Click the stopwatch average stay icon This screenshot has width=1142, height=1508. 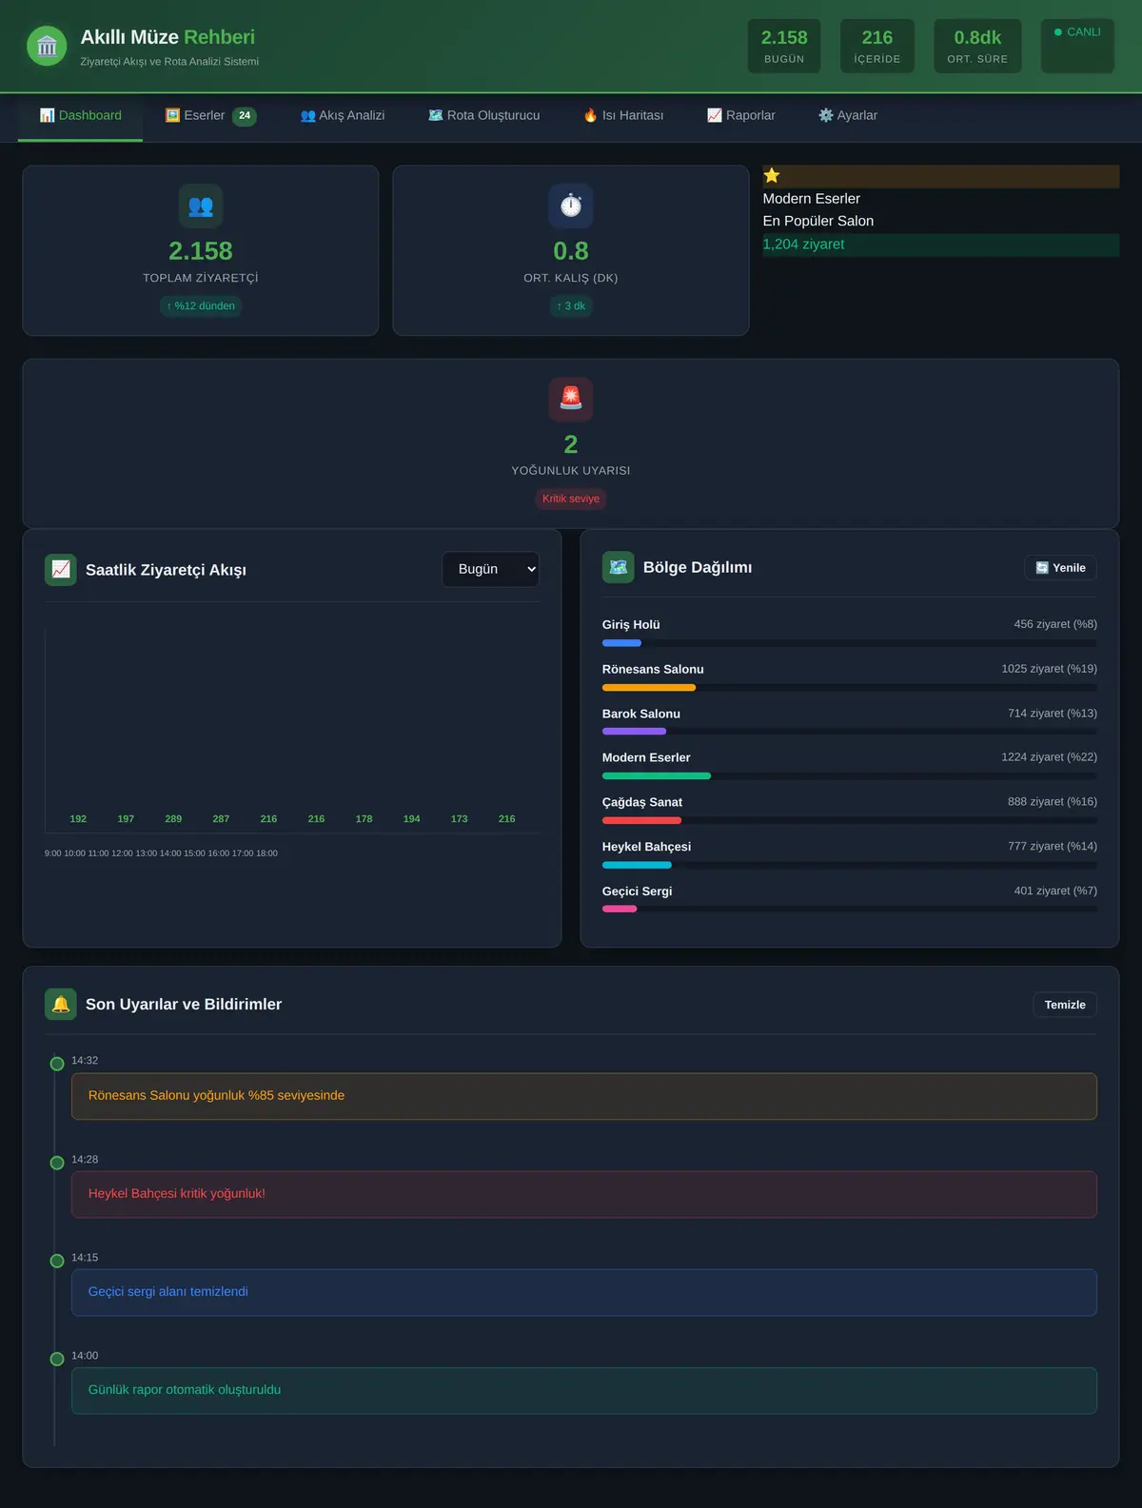pyautogui.click(x=571, y=206)
